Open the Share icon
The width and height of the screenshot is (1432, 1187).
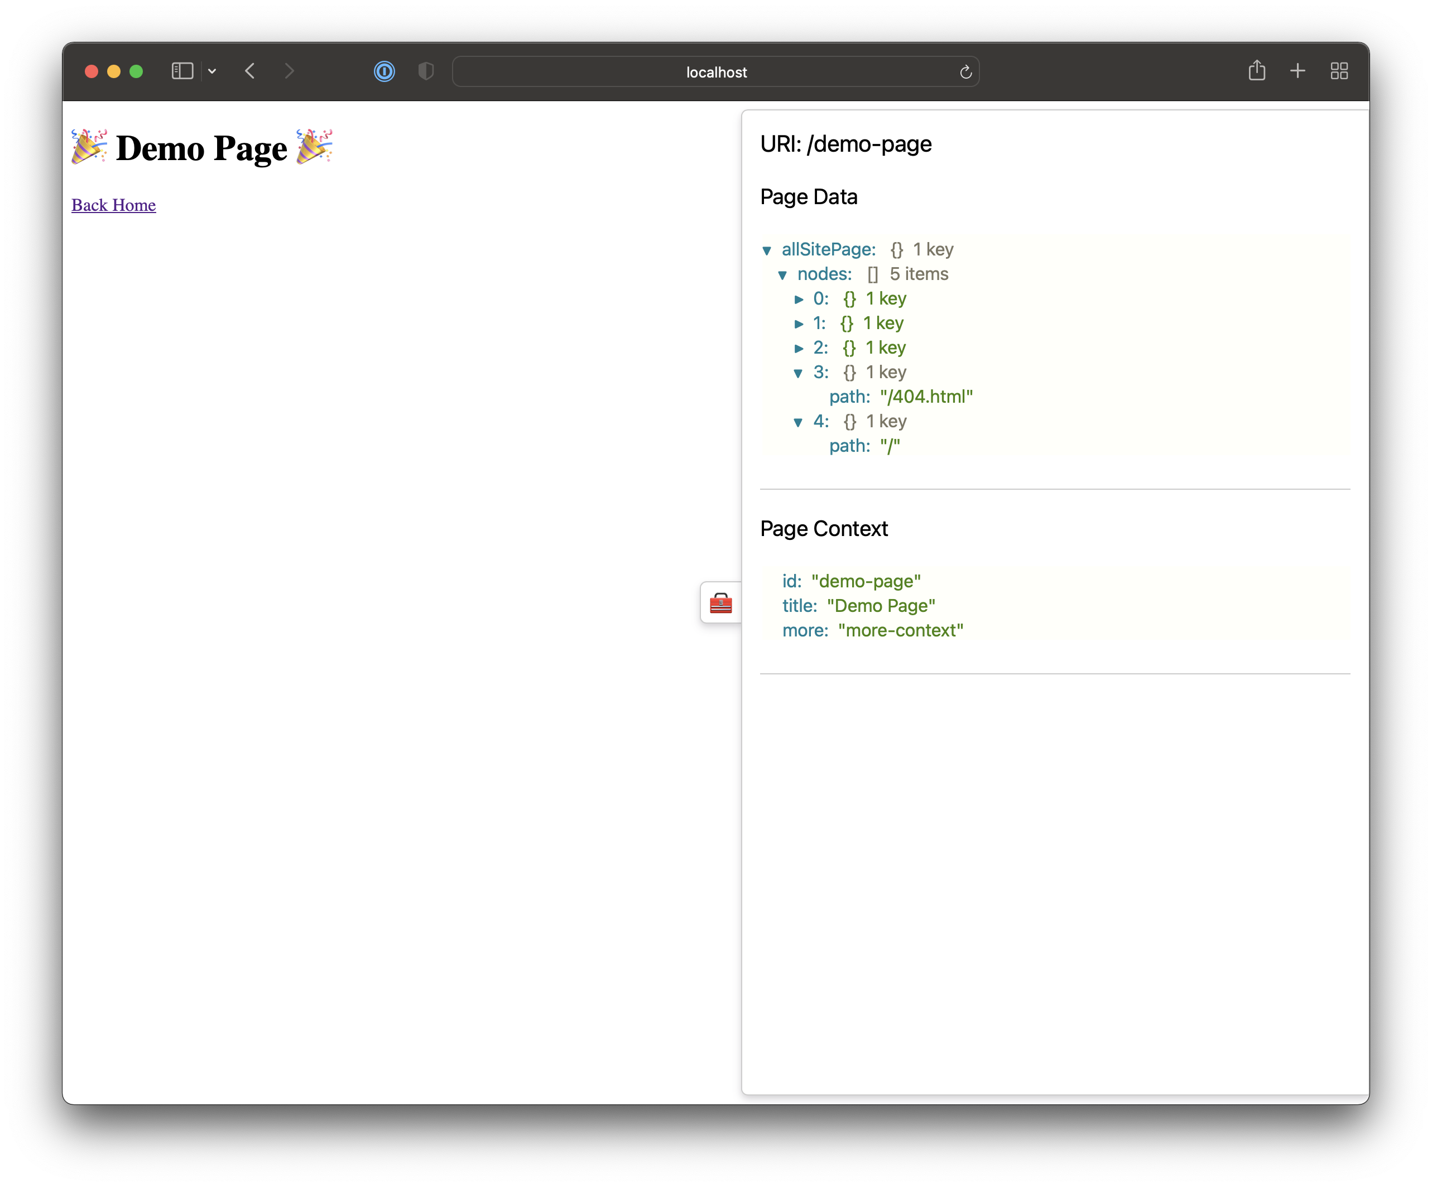tap(1257, 70)
